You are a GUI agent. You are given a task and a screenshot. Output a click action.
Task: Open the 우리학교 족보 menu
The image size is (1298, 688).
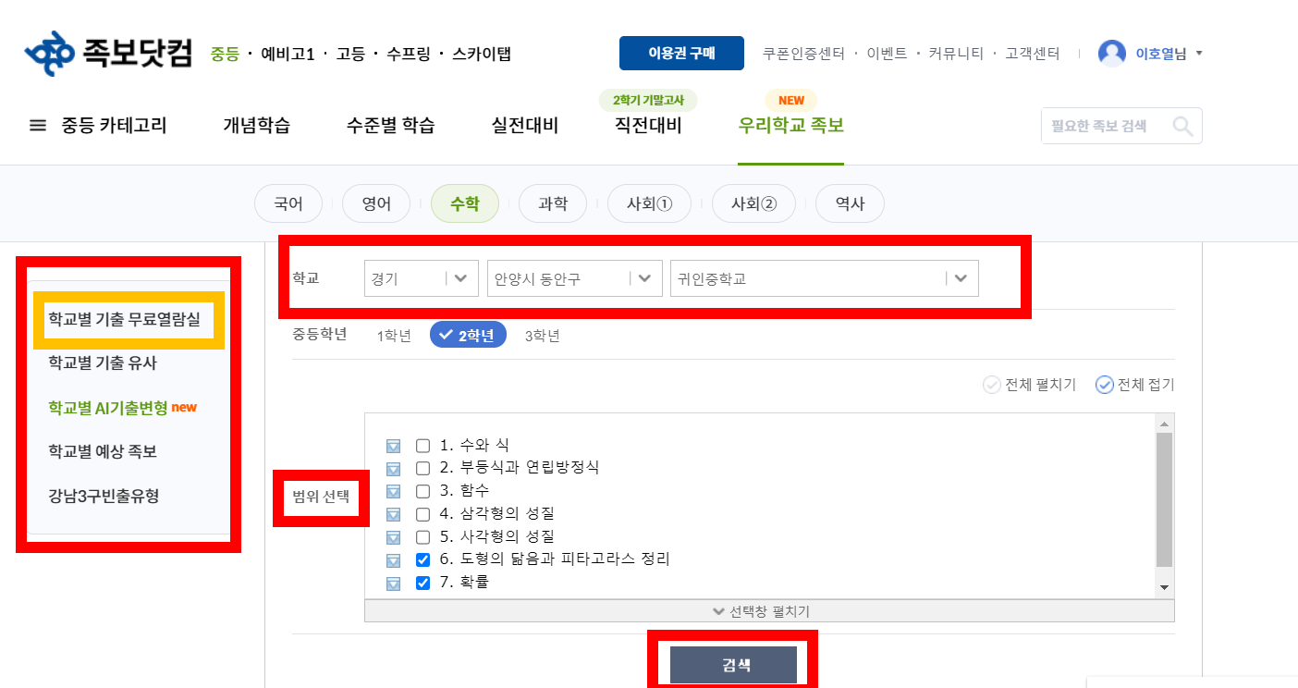pos(790,124)
